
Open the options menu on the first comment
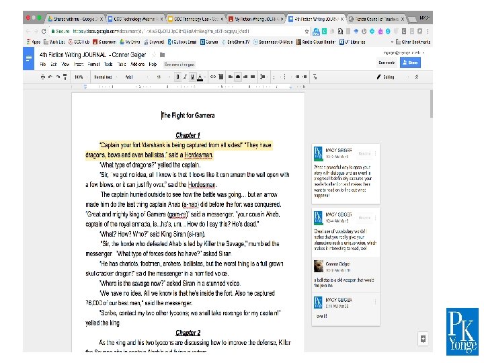point(375,153)
